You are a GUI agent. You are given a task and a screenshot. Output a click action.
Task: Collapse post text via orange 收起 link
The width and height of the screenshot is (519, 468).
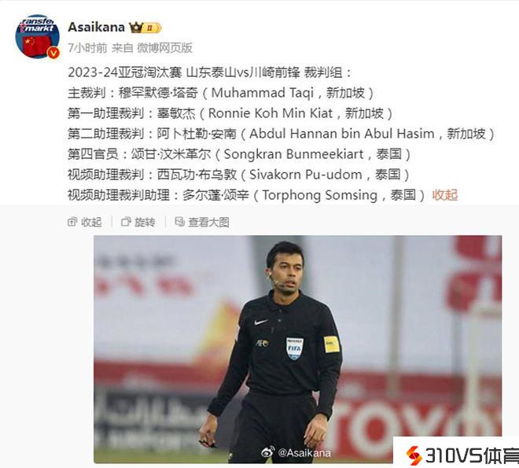coord(444,195)
